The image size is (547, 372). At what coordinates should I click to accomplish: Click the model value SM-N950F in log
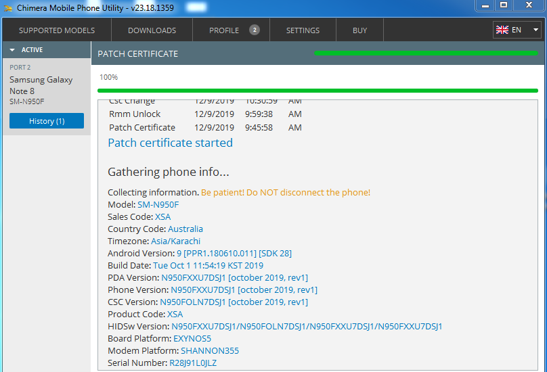[158, 205]
